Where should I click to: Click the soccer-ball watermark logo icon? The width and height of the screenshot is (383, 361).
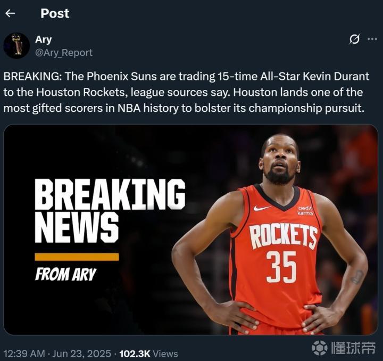click(x=320, y=348)
